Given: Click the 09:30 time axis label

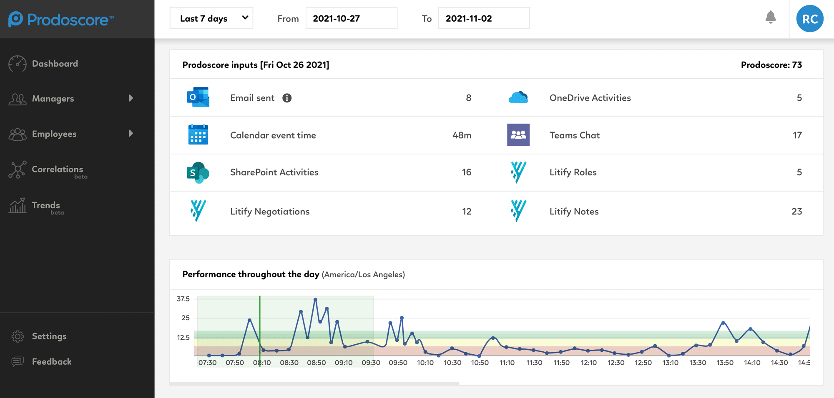Looking at the screenshot, I should point(371,363).
